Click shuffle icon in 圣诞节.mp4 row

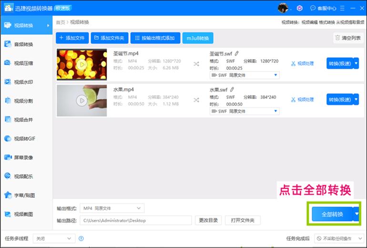click(196, 64)
